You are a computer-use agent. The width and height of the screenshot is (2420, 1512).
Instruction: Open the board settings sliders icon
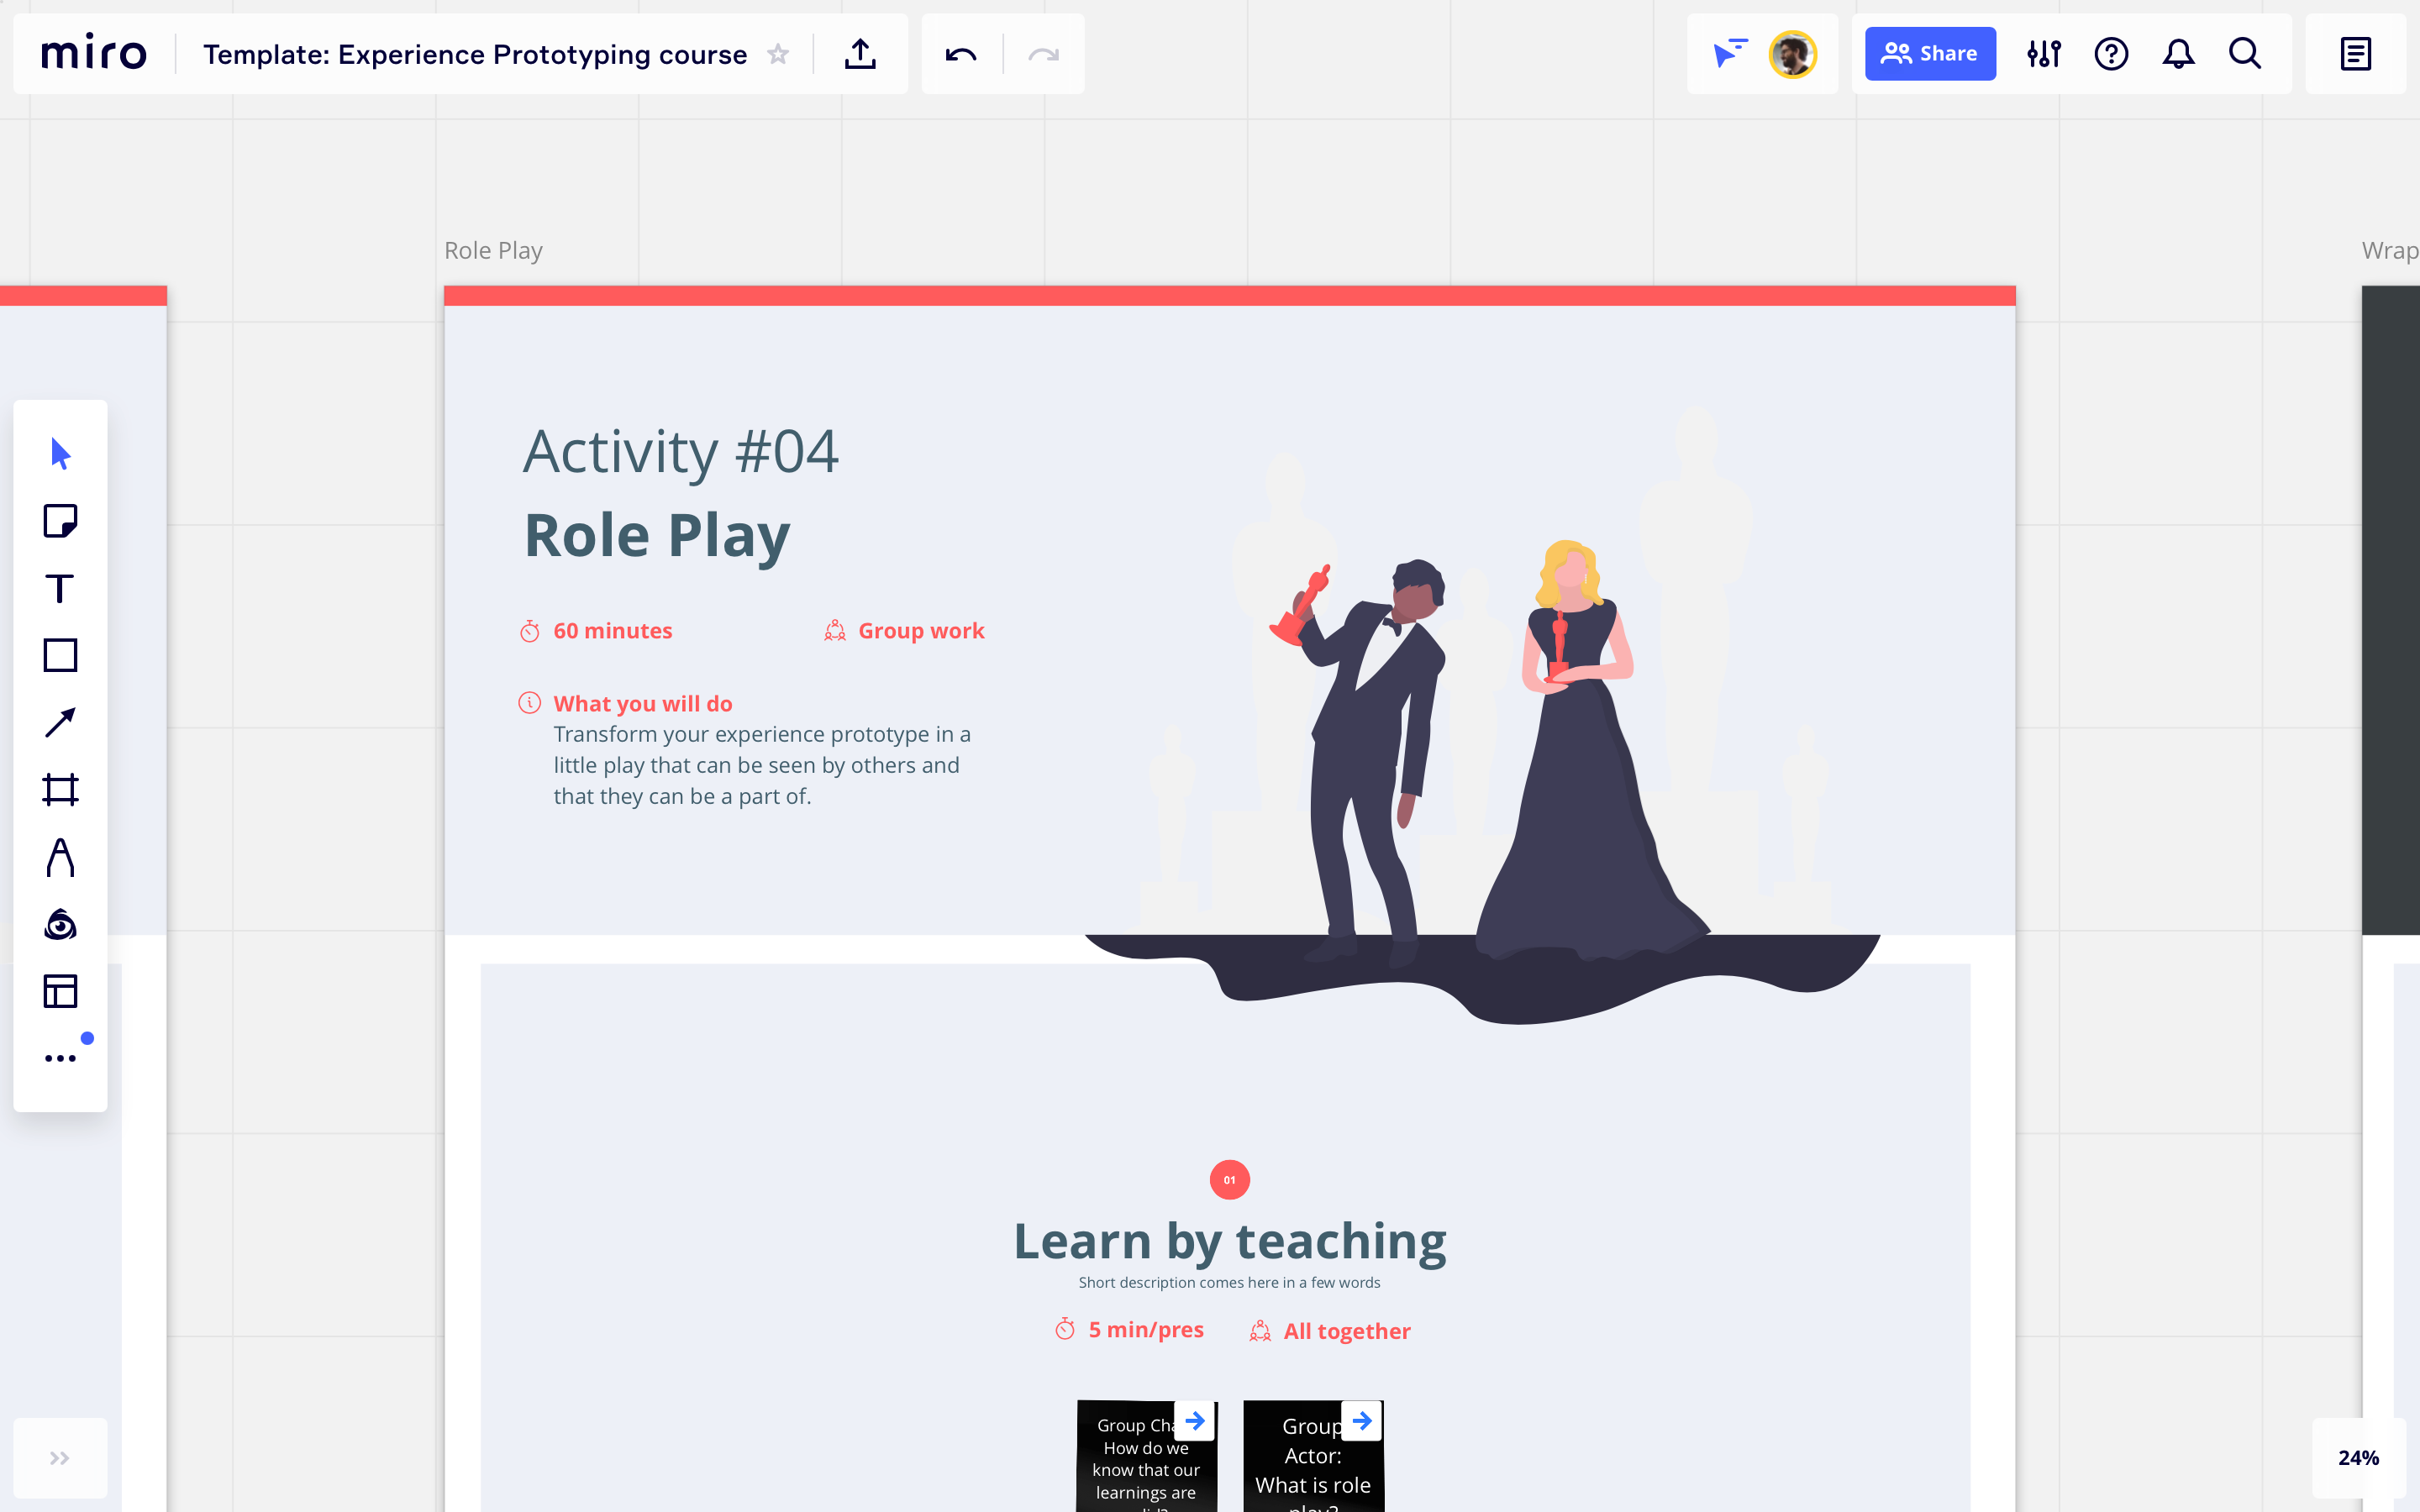pos(2044,54)
